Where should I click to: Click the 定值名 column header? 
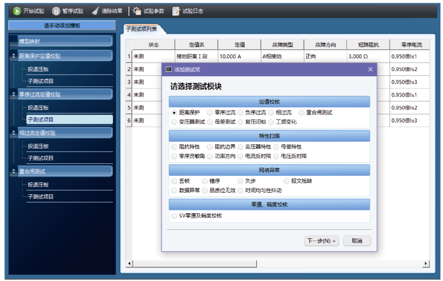click(x=196, y=45)
